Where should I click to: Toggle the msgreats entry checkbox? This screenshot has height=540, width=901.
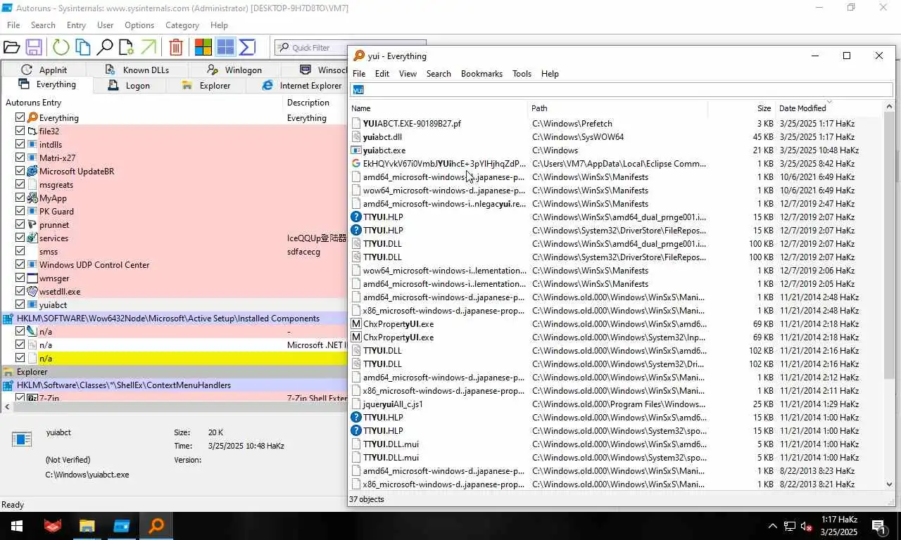20,185
